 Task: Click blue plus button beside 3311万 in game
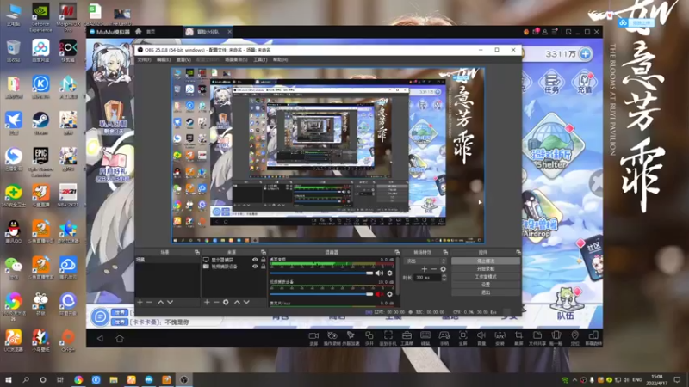586,54
